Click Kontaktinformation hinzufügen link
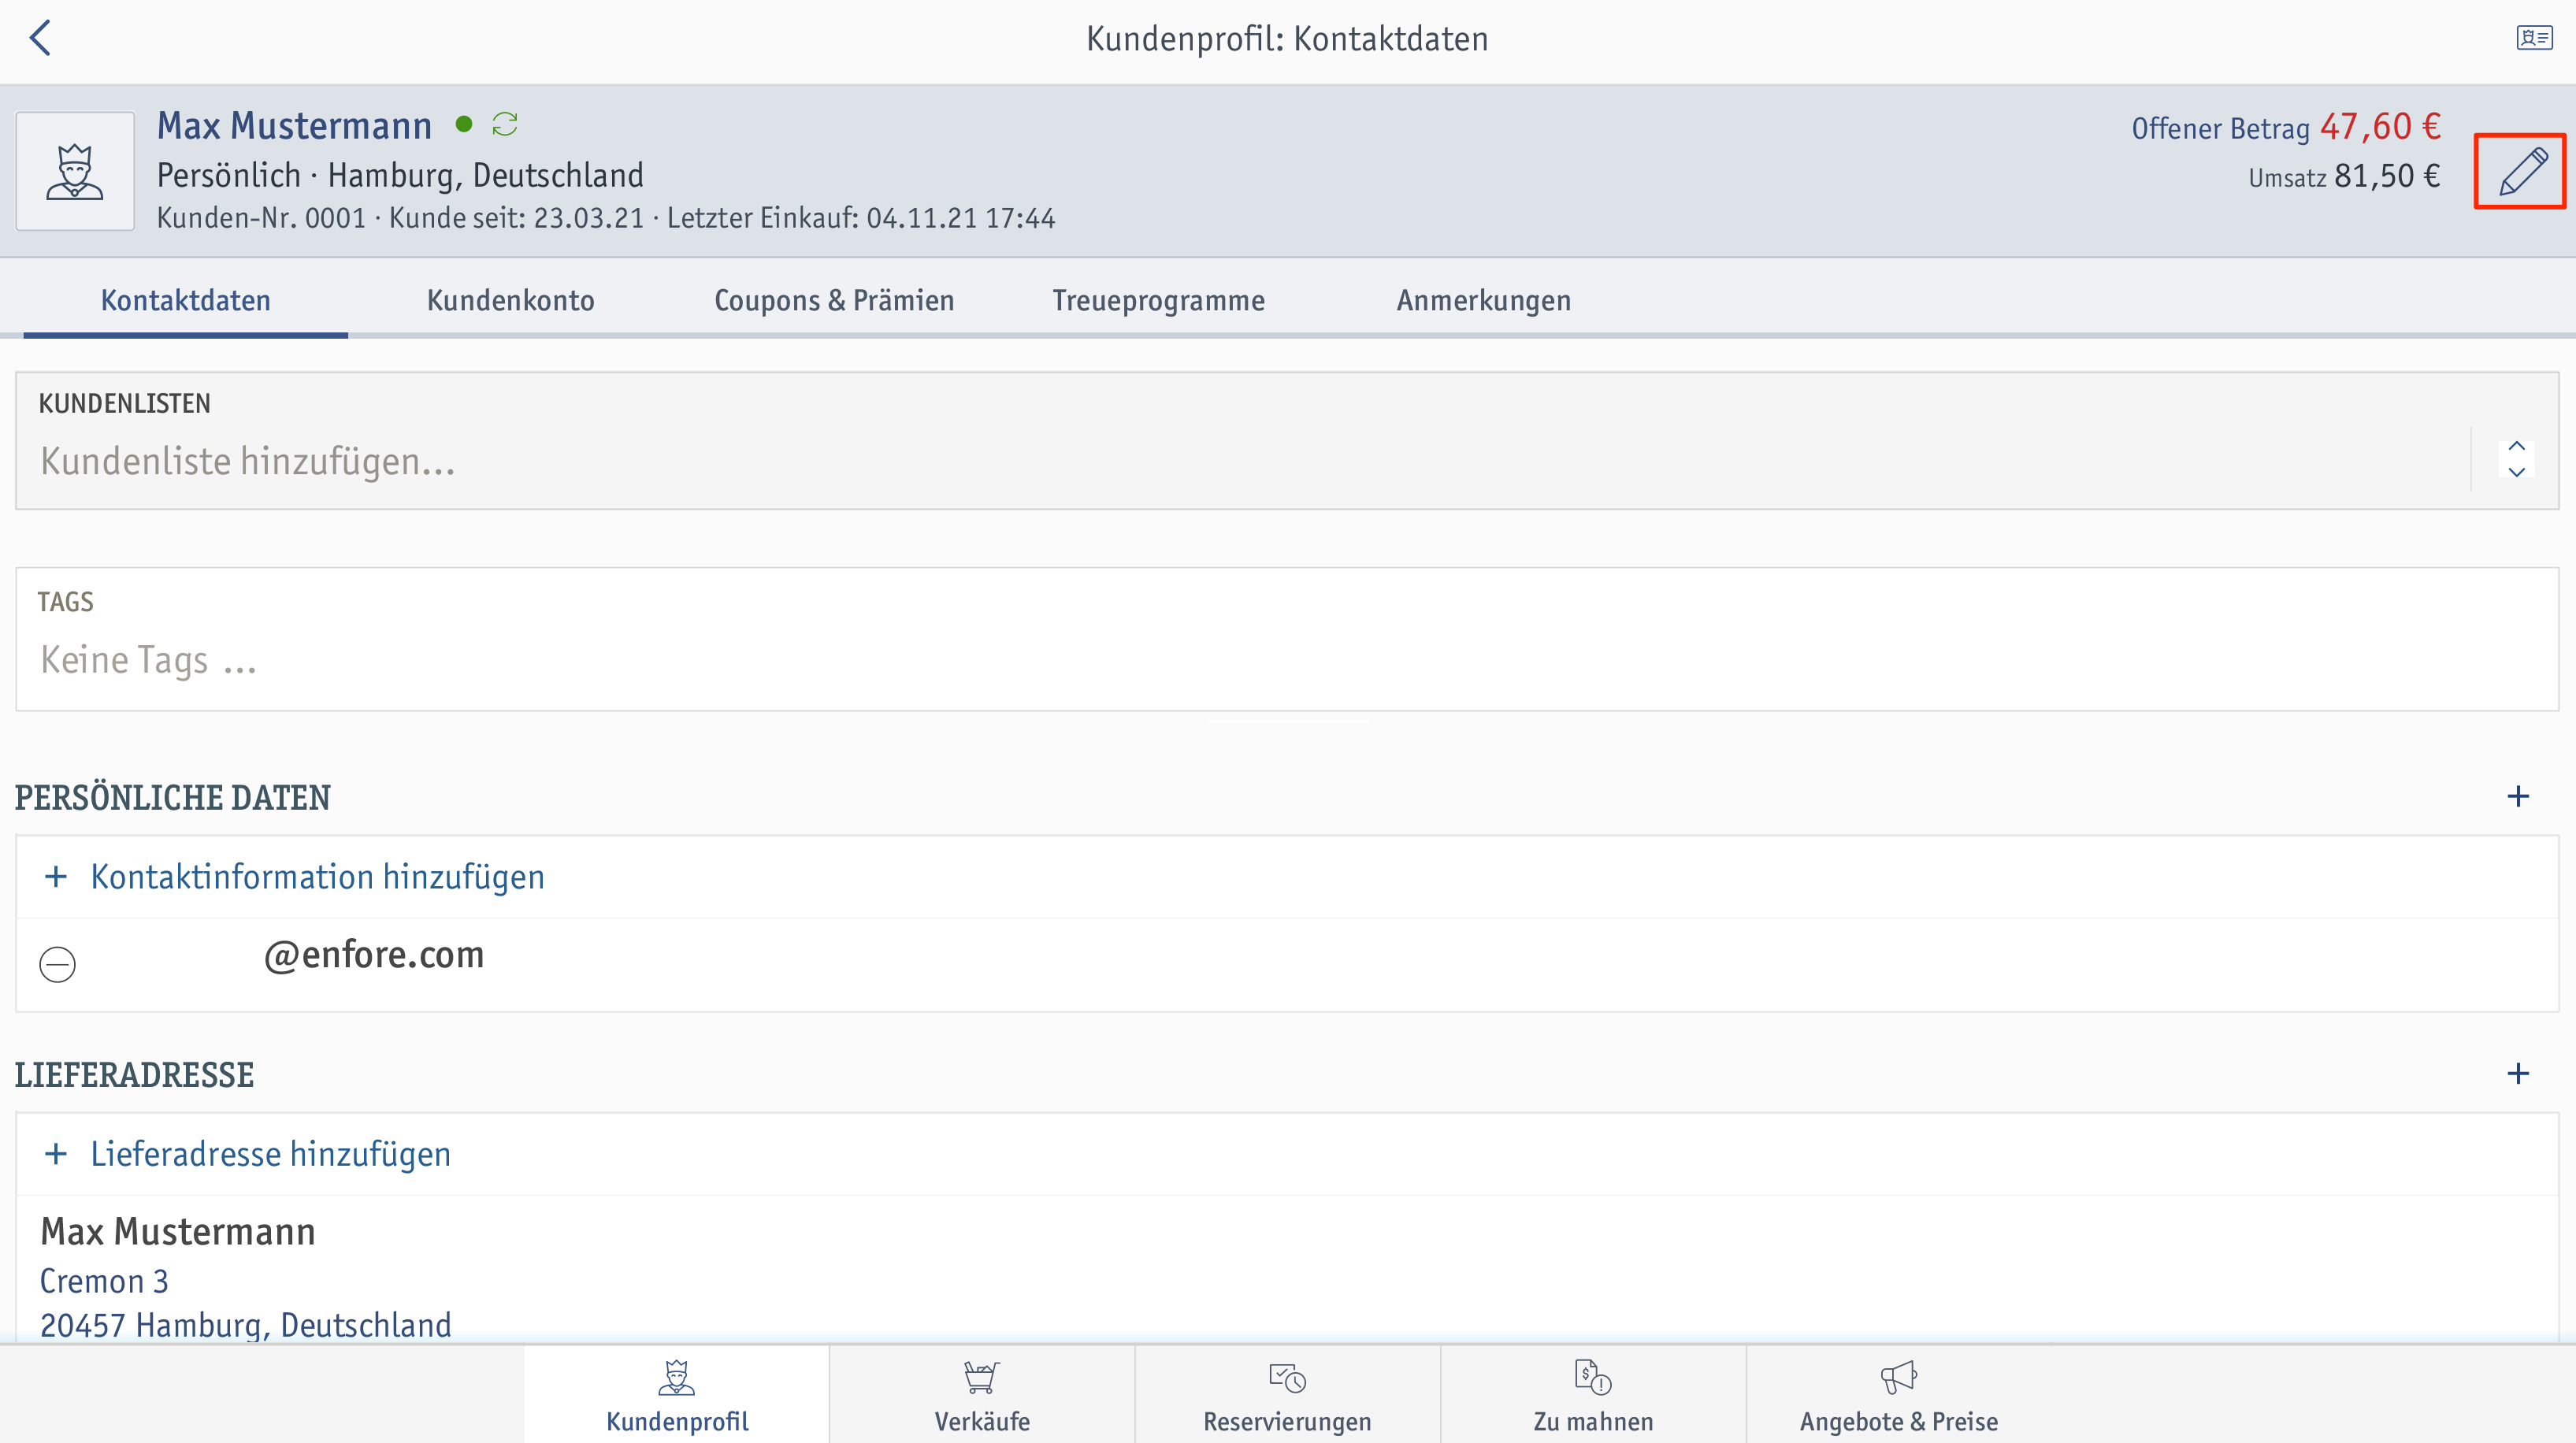 pos(318,877)
